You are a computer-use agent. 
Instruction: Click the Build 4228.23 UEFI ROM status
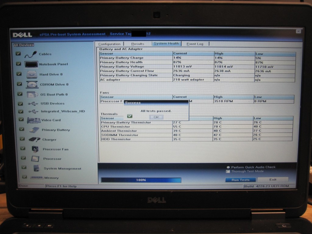[267, 186]
